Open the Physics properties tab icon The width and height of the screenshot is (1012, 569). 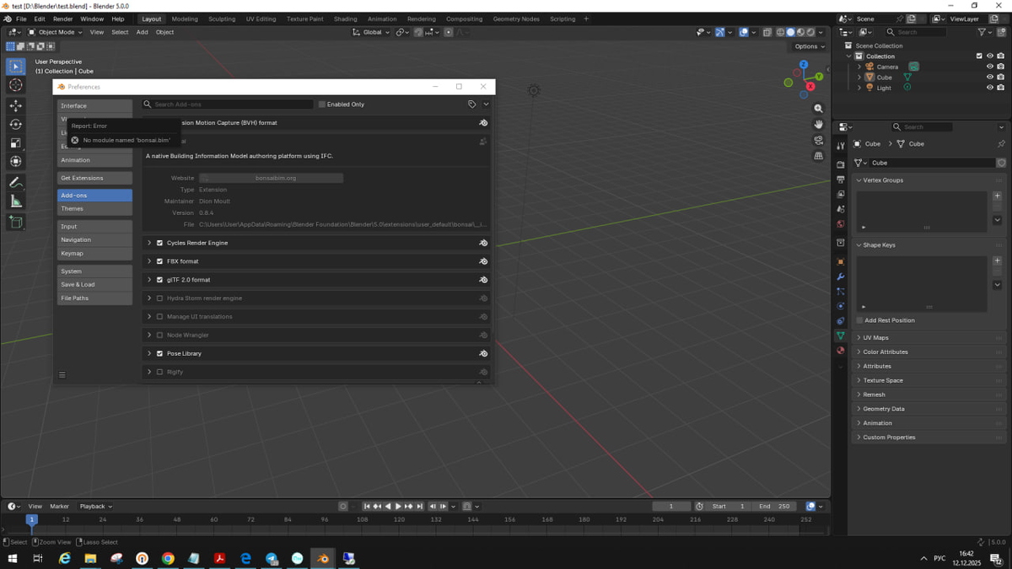pos(841,306)
